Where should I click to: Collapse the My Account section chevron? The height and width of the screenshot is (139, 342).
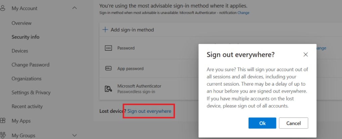[74, 8]
